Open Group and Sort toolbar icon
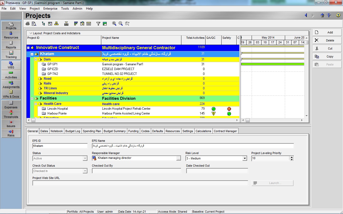 pyautogui.click(x=105, y=24)
